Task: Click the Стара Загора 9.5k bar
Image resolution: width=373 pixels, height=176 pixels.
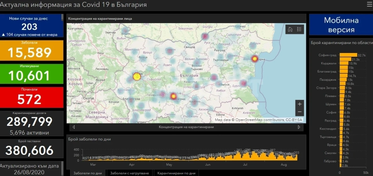Action: tap(342, 88)
